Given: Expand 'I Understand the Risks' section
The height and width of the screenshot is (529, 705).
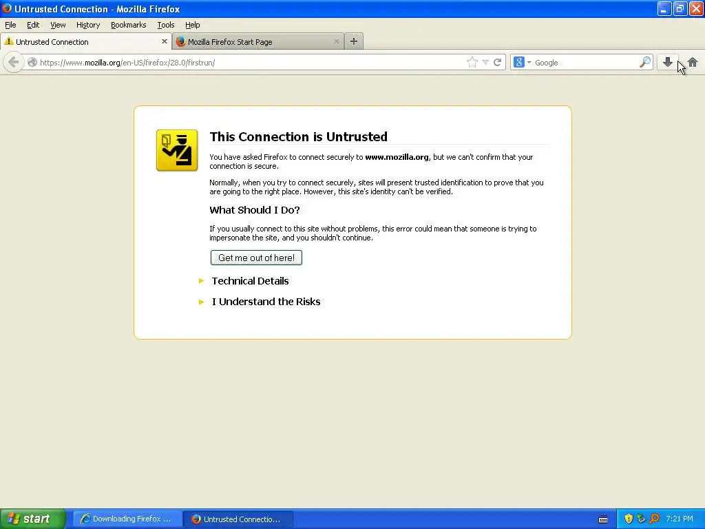Looking at the screenshot, I should 266,302.
